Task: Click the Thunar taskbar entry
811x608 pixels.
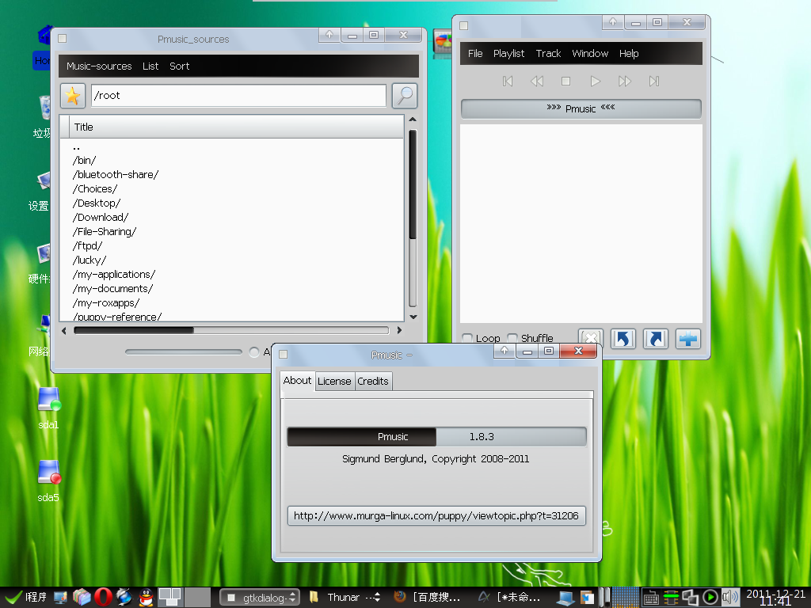Action: click(x=345, y=597)
